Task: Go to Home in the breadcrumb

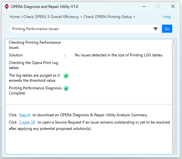Action: [15, 17]
